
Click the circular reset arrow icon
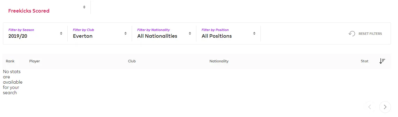pyautogui.click(x=352, y=34)
